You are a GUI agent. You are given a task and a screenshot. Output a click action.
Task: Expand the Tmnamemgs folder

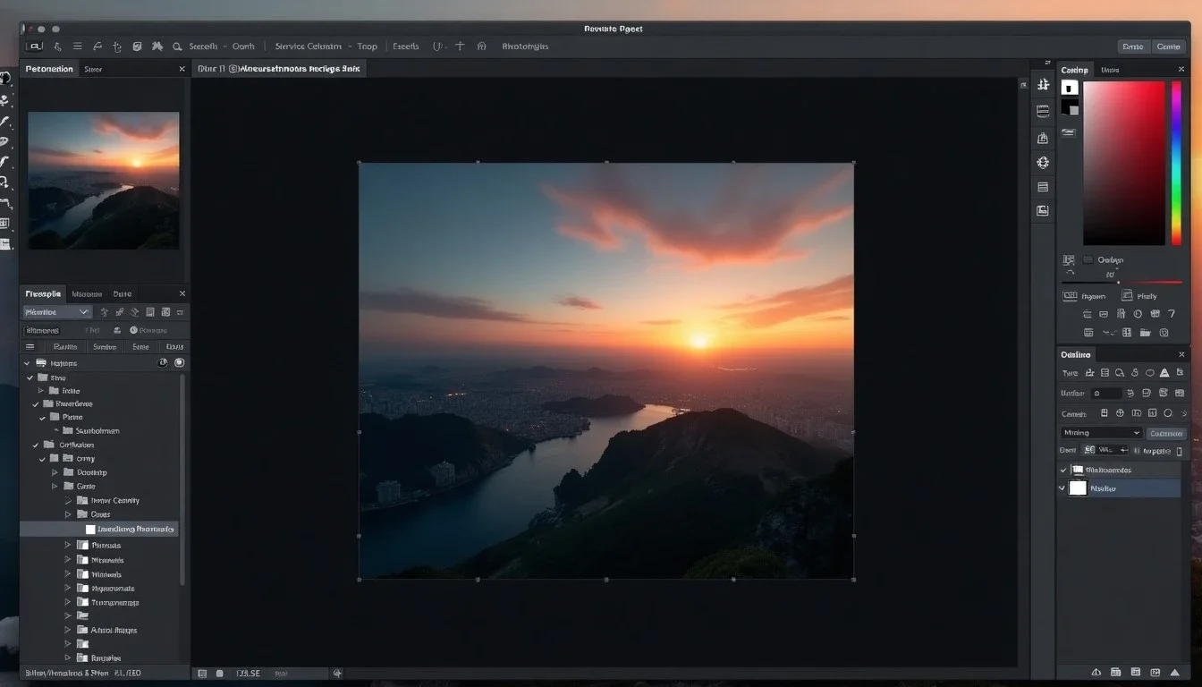click(x=68, y=602)
